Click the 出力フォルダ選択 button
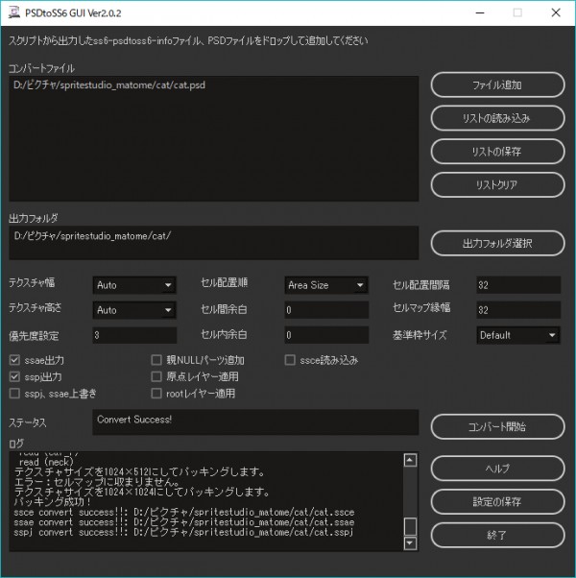The width and height of the screenshot is (576, 578). [497, 243]
